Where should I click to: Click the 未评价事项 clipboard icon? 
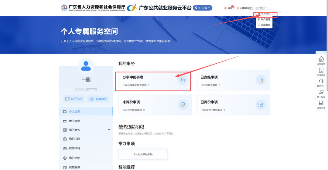183,105
